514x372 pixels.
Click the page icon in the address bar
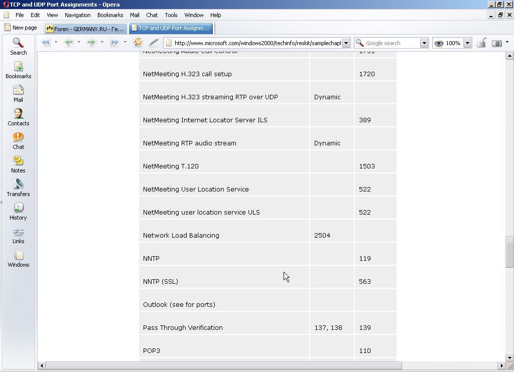coord(169,43)
